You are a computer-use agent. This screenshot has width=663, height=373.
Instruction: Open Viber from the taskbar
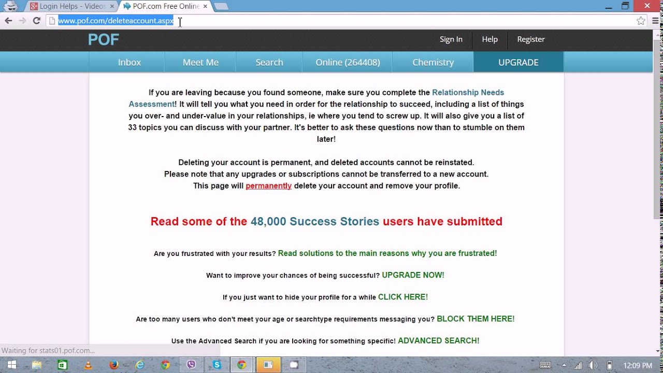[x=191, y=365]
